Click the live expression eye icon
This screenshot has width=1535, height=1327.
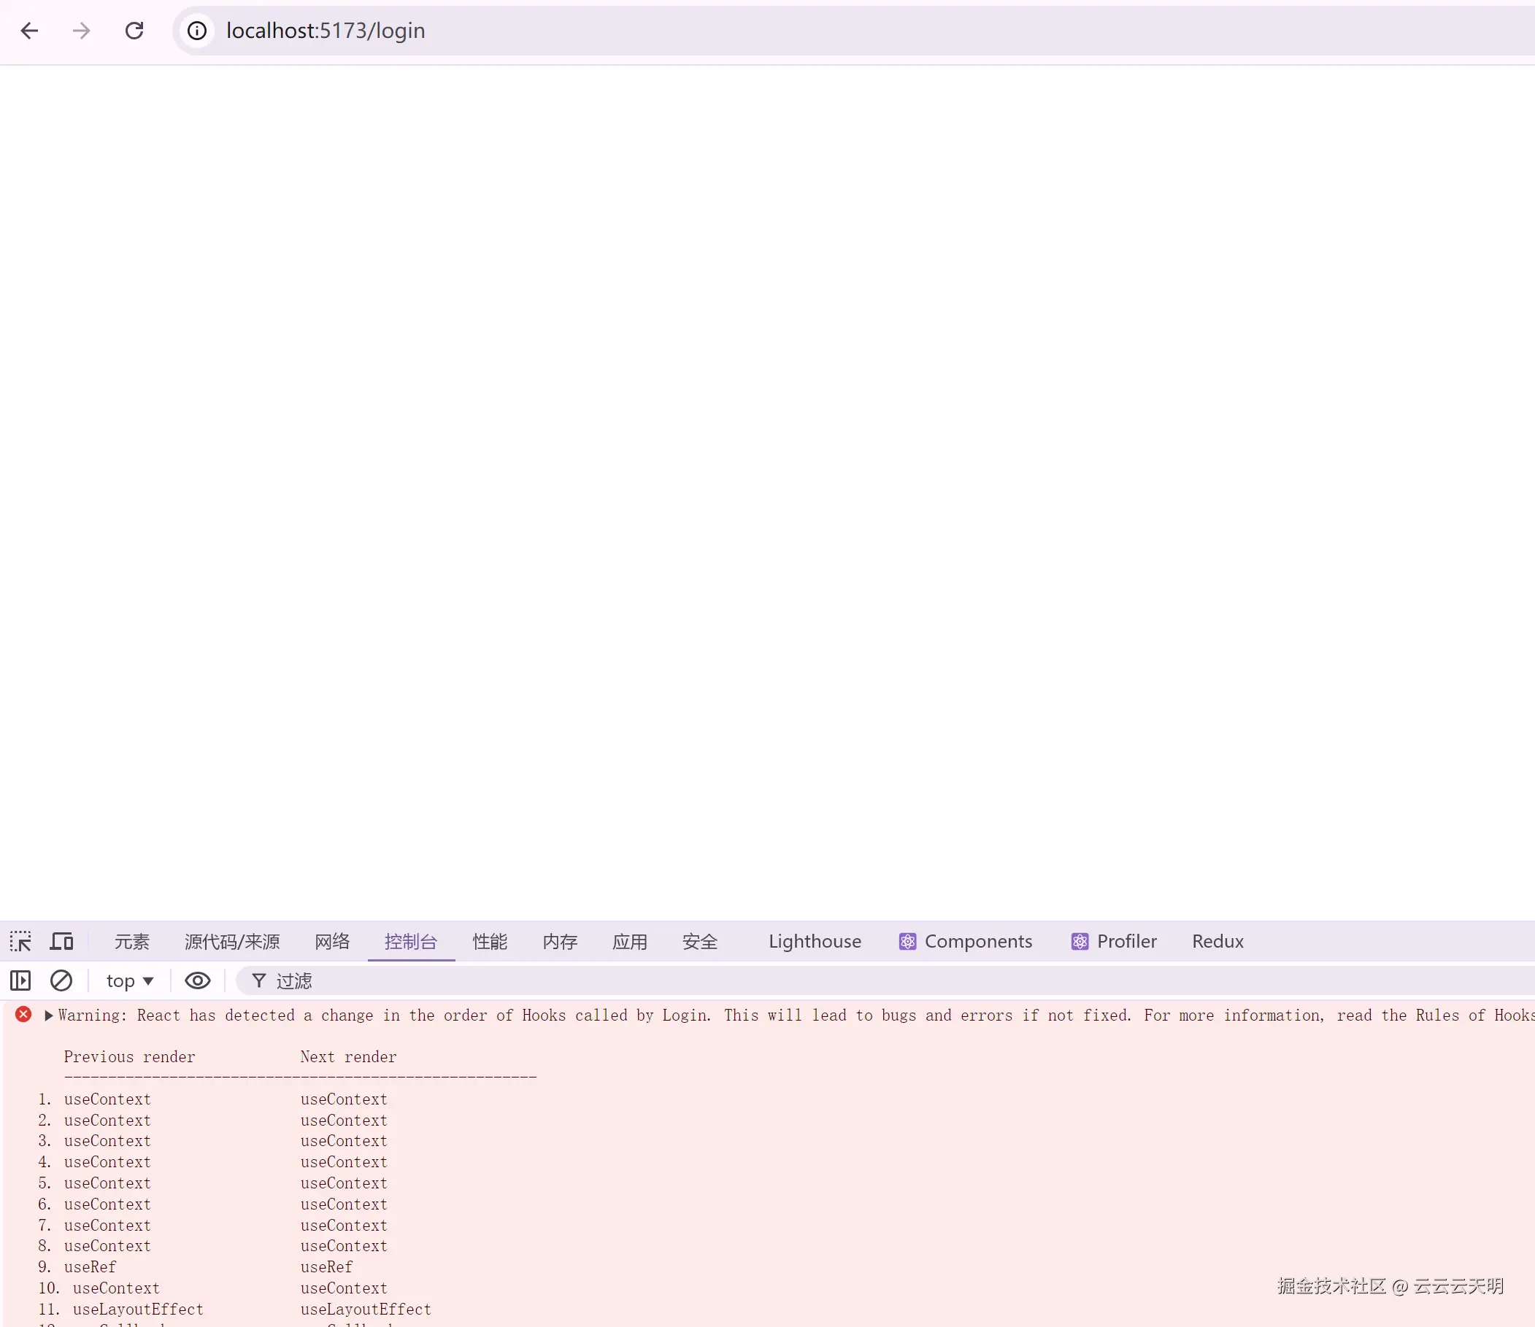(x=197, y=980)
